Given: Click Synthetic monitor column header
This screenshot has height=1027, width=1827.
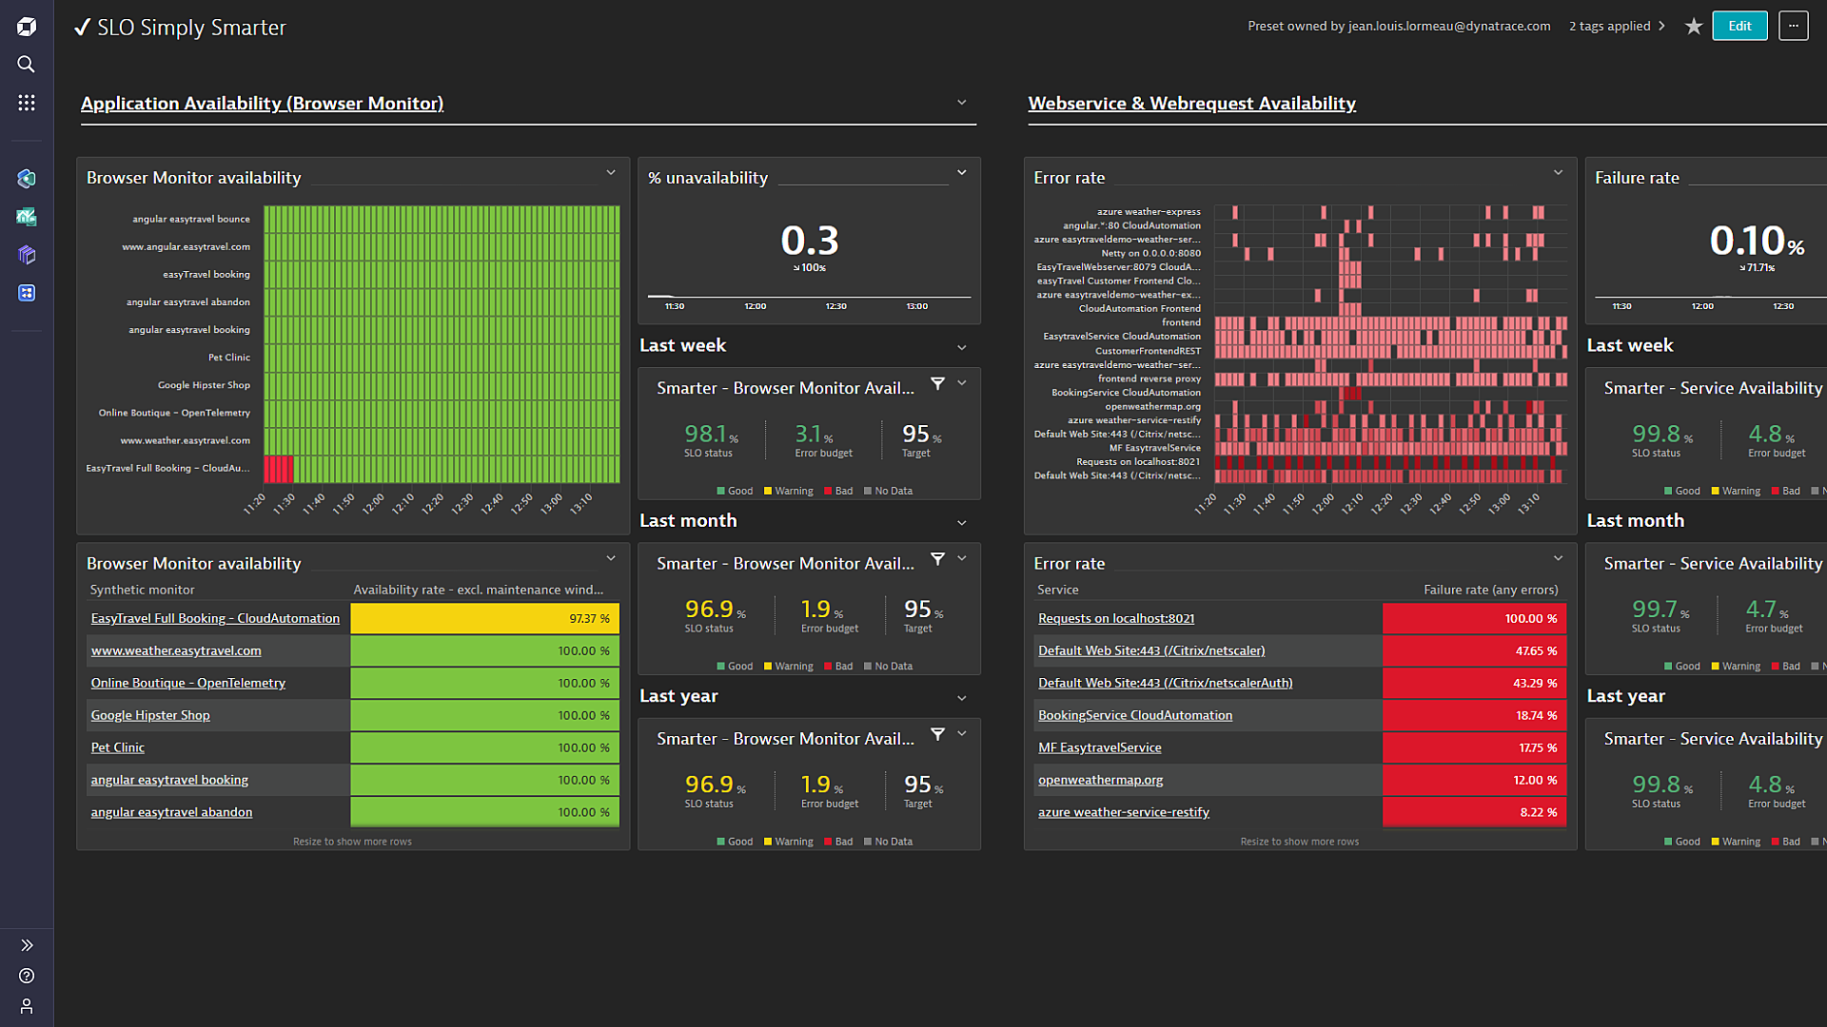Looking at the screenshot, I should (142, 590).
